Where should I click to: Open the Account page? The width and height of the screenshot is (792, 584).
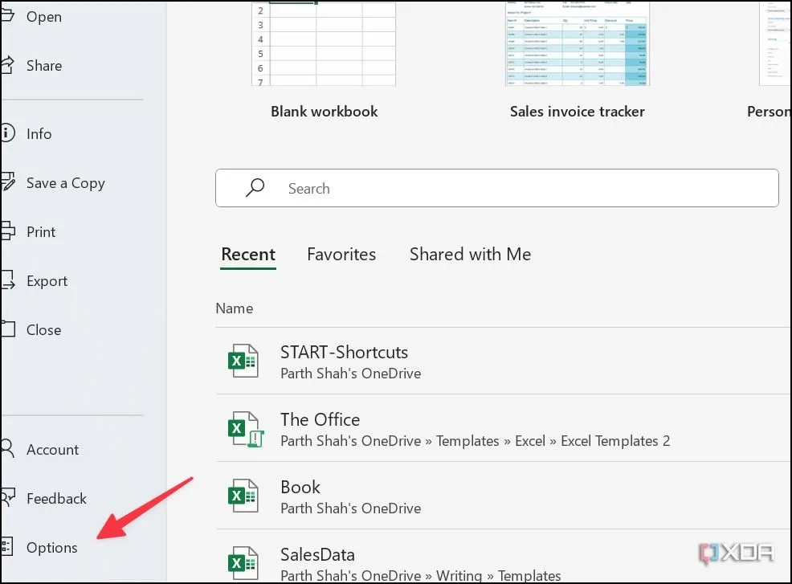[x=52, y=450]
